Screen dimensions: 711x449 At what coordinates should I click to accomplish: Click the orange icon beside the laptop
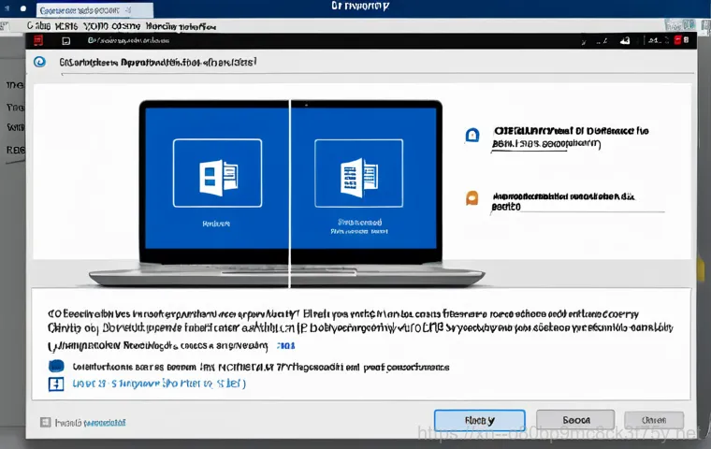(x=472, y=198)
